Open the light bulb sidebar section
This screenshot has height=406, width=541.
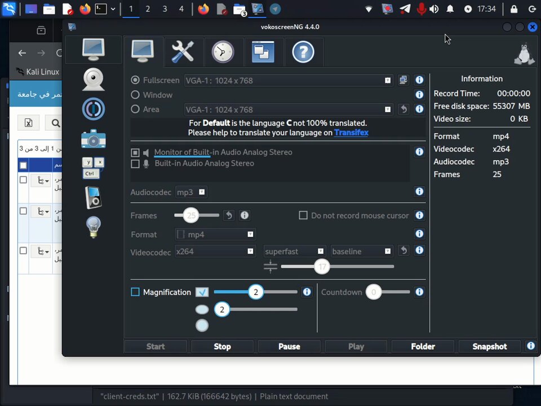93,227
